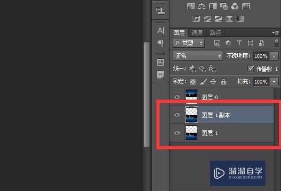
Task: Open the upper document-style side panel icon
Action: click(x=161, y=62)
